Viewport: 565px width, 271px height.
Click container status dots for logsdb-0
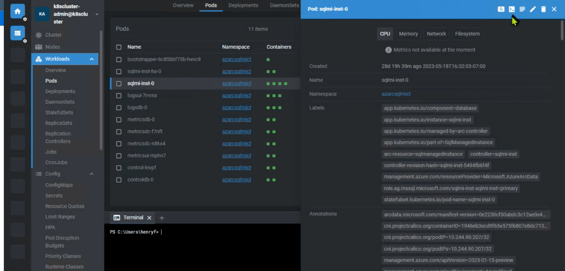tap(274, 108)
